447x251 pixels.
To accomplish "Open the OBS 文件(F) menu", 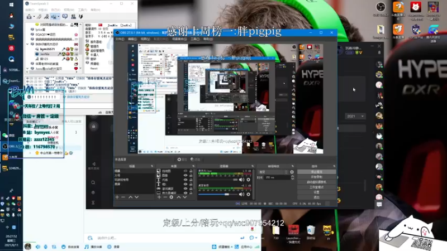I will coord(120,39).
